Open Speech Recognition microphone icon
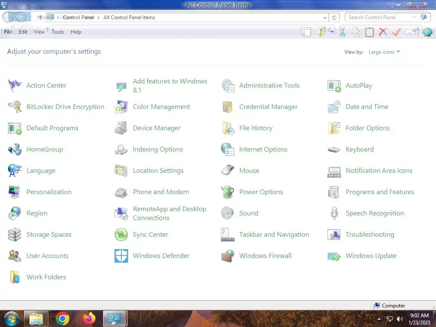436x327 pixels. point(334,213)
